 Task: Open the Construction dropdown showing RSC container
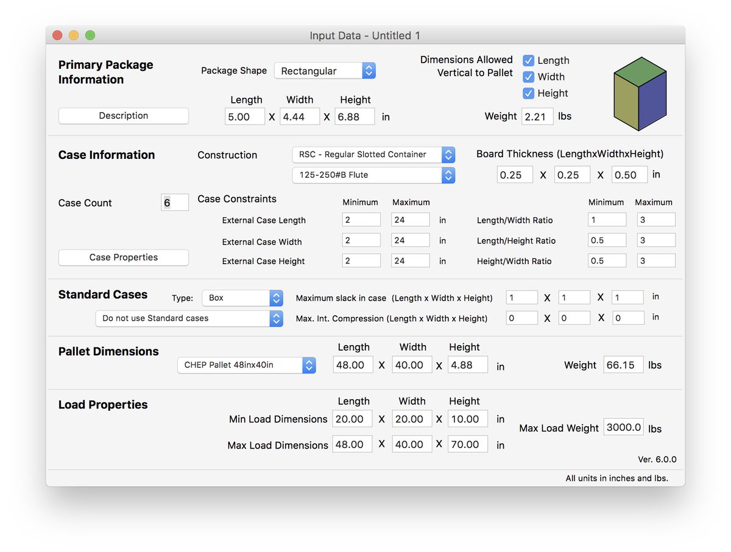click(x=373, y=155)
